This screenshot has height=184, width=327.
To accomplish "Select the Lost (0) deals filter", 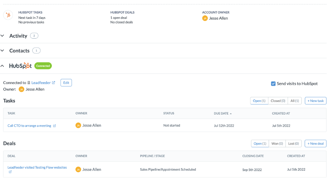I will (294, 144).
